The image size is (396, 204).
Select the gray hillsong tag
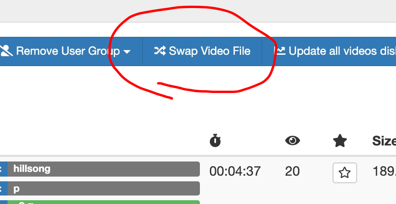tap(104, 169)
